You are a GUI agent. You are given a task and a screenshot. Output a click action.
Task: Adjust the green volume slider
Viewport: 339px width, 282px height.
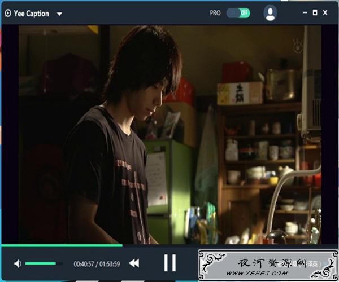[x=44, y=263]
